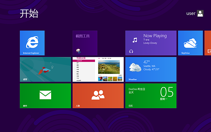Click the headphones icon on the music tile
Viewport: 211px width, 132px height.
click(131, 51)
